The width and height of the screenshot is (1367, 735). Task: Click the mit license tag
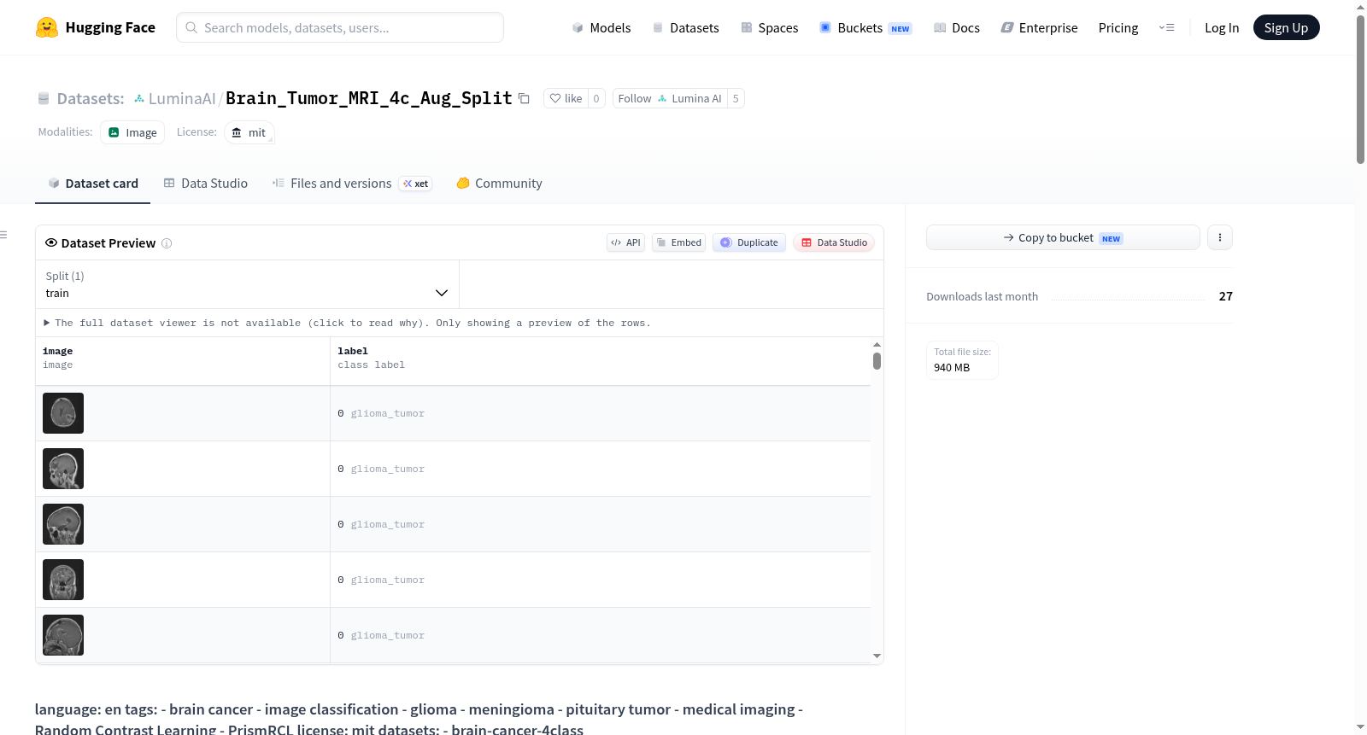point(249,132)
